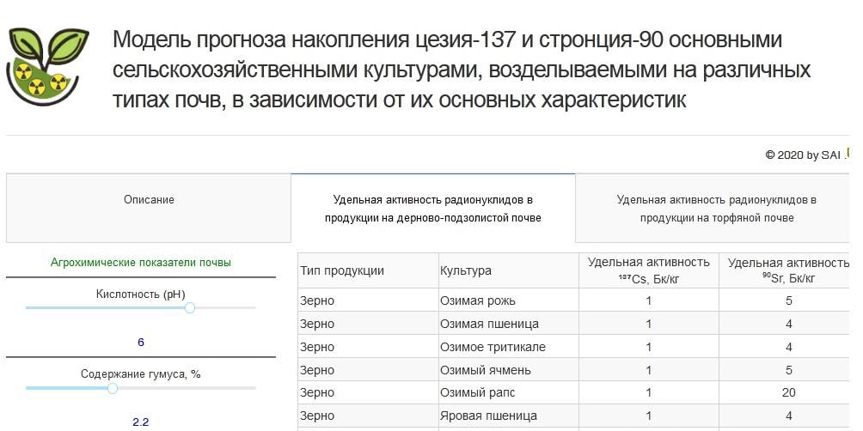The width and height of the screenshot is (863, 431).
Task: Click the humus value 2.2 readout
Action: (141, 422)
